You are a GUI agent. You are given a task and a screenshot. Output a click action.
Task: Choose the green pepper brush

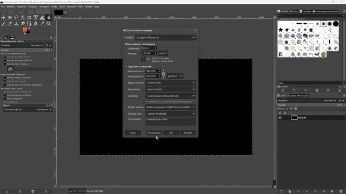coord(323,54)
